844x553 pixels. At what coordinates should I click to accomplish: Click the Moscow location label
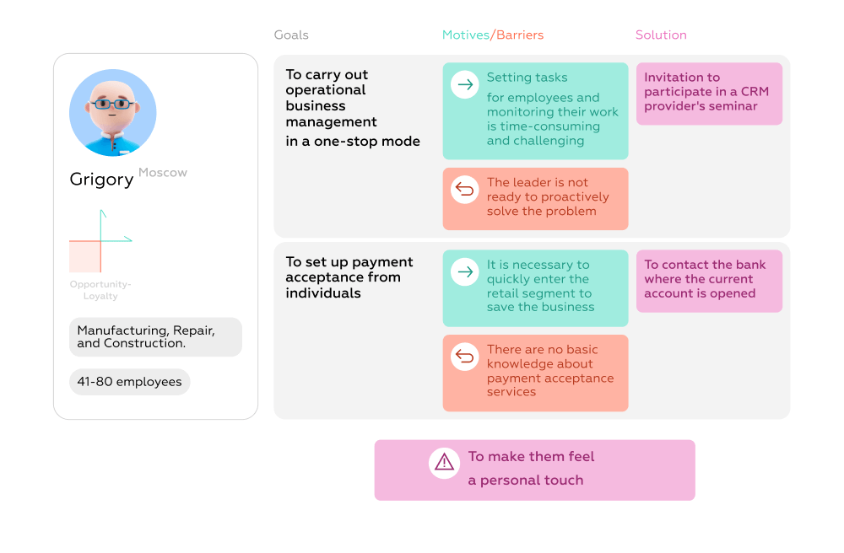tap(163, 173)
